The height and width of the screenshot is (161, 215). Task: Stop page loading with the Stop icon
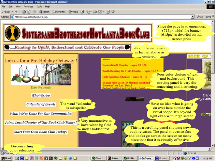coord(24,12)
